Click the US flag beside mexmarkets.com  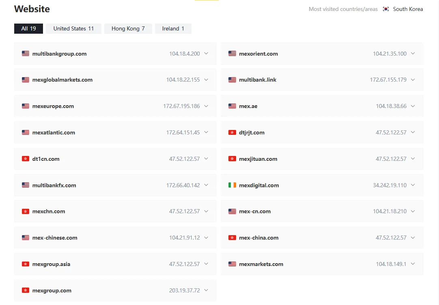[232, 264]
